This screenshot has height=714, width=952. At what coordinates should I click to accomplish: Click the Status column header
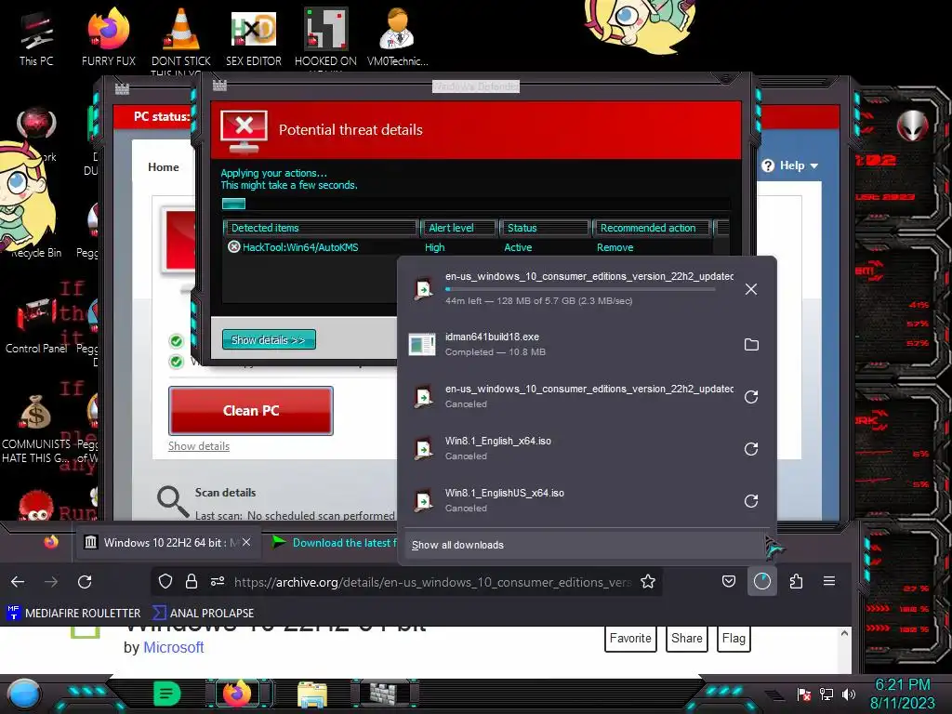545,228
